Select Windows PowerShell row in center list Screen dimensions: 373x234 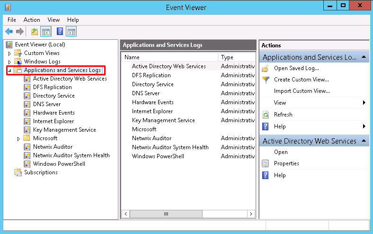189,156
